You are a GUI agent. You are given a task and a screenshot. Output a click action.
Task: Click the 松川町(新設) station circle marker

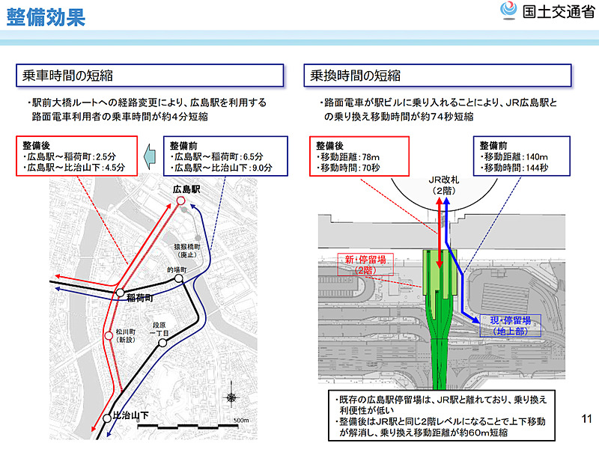(x=109, y=335)
